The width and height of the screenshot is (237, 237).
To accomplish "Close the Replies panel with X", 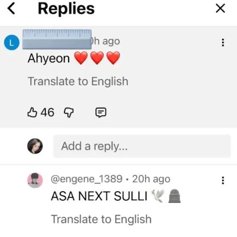I will (220, 8).
